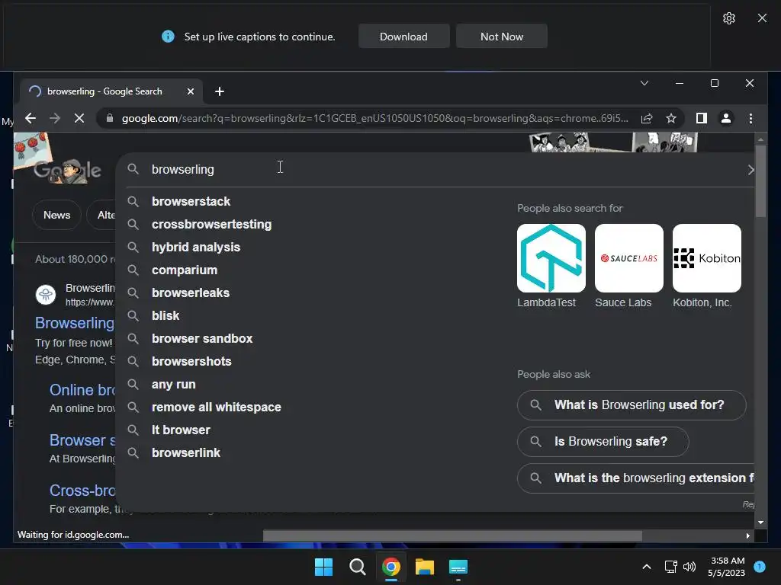The image size is (781, 585).
Task: Close the browserling Google Search tab
Action: 190,91
